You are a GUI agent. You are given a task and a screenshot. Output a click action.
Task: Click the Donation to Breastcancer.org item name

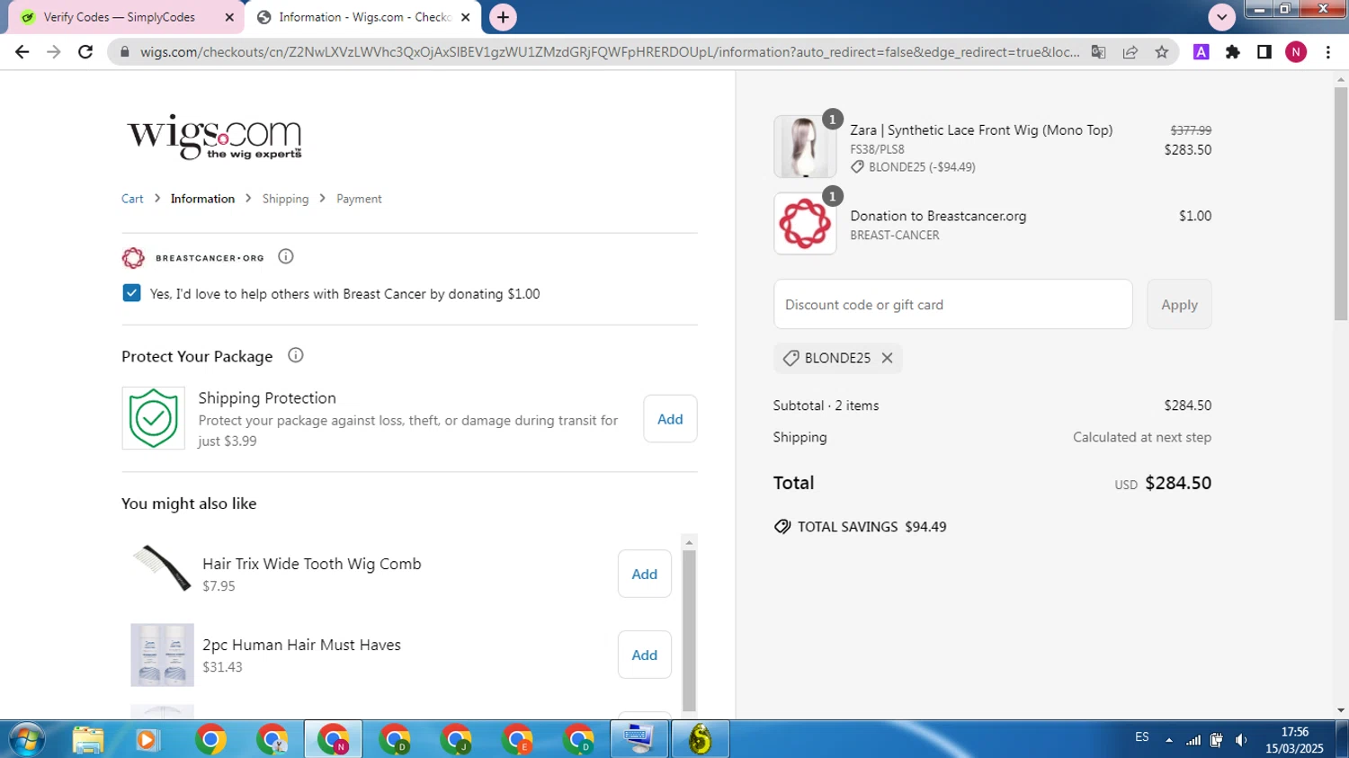click(938, 216)
